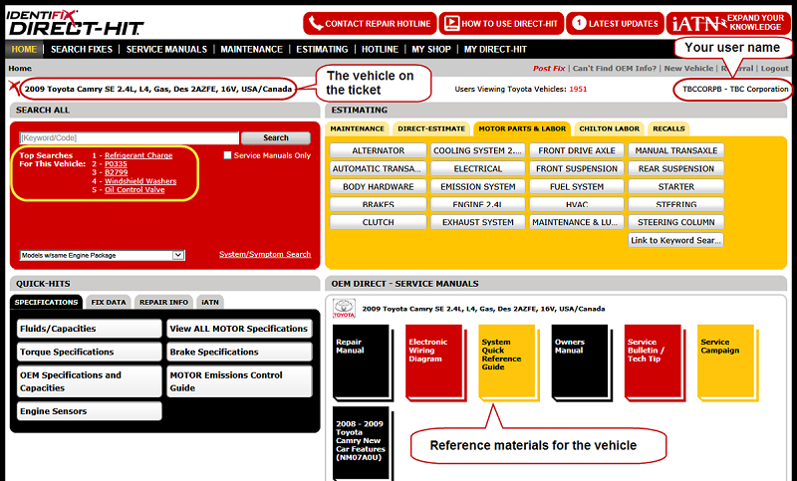Click the Post Fix link
Screen dimensions: 797x481
(x=549, y=68)
